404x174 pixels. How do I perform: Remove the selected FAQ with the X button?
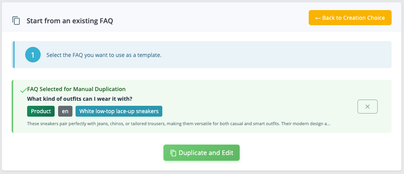(x=367, y=107)
